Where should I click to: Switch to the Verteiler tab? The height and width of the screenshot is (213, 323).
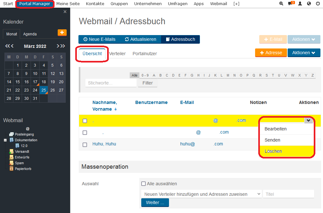(x=117, y=54)
